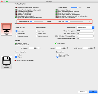Open the Grid Contrast dropdown

[85, 27]
